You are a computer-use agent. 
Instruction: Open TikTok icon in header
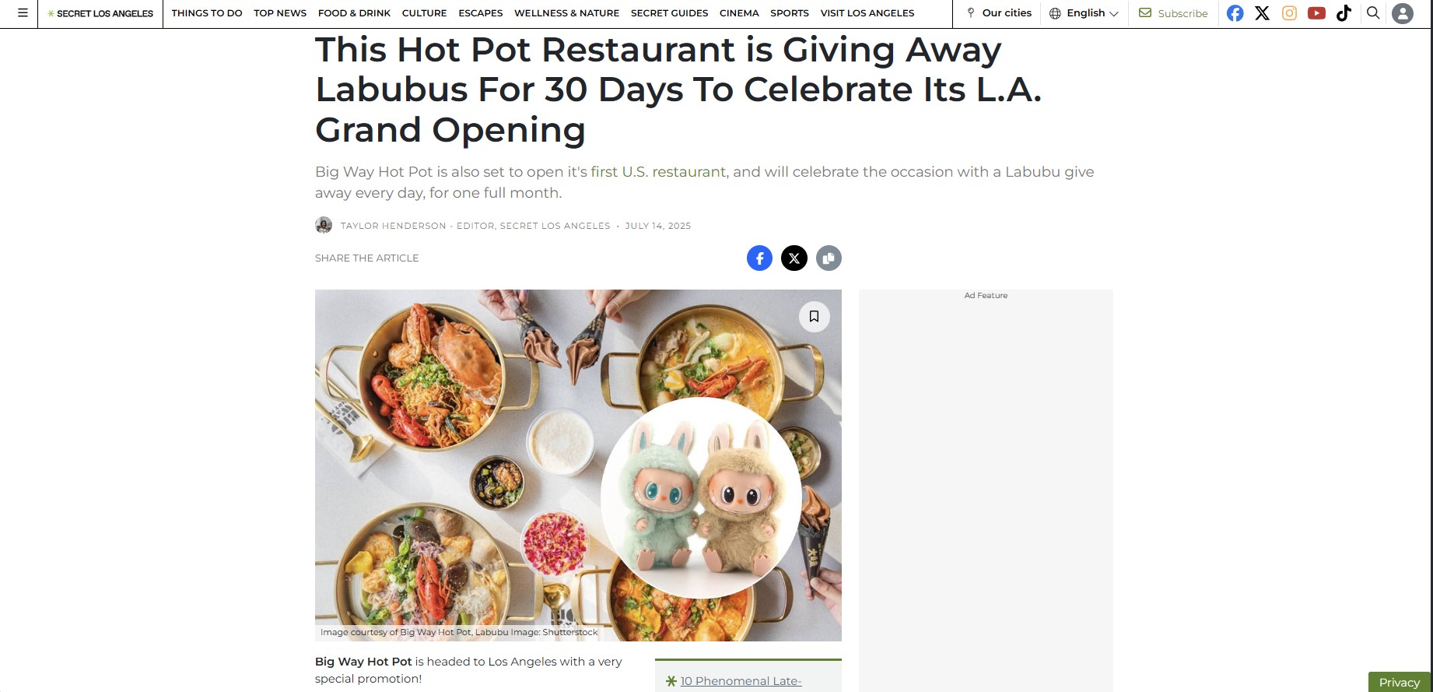(1344, 13)
